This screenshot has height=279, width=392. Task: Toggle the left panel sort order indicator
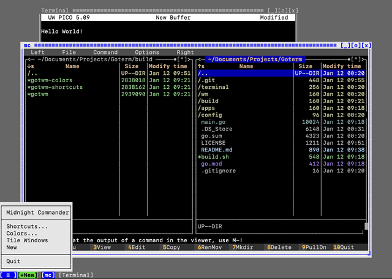[x=31, y=66]
